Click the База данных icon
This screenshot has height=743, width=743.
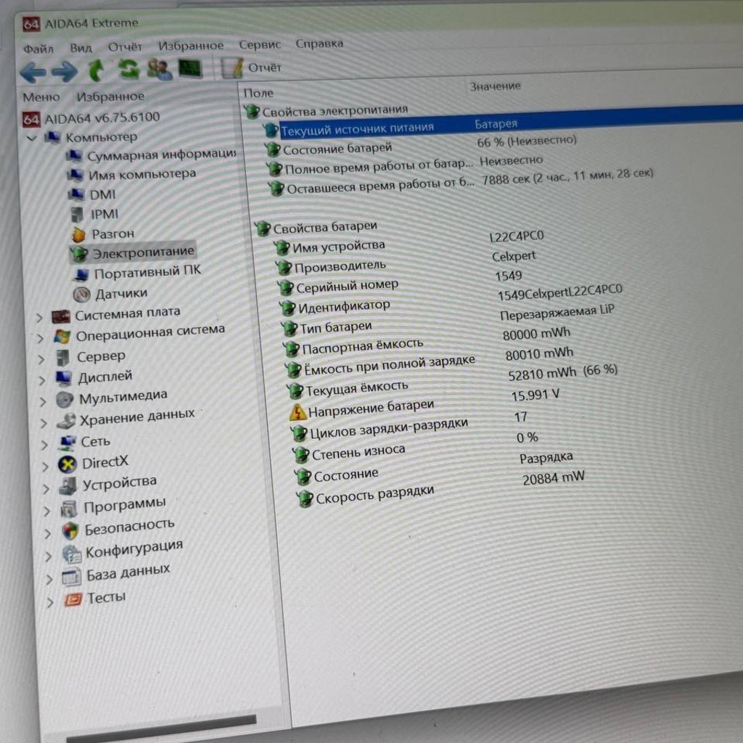pos(72,577)
